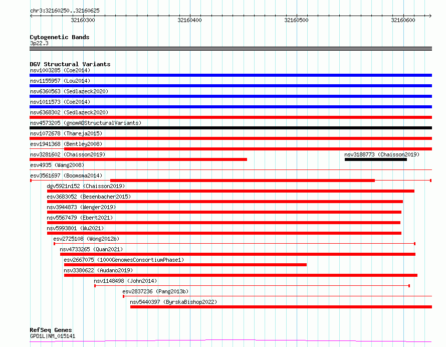The width and height of the screenshot is (446, 347).
Task: Select nsv3380622 (Audano2019) label
Action: (98, 270)
